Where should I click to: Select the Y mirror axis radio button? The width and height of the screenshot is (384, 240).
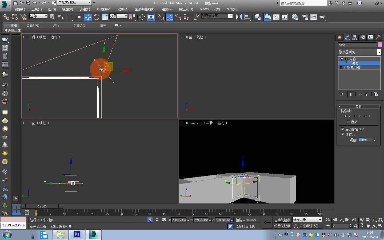click(355, 116)
